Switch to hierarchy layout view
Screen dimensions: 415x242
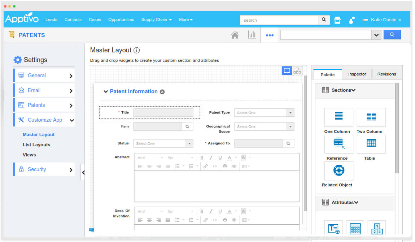point(297,71)
